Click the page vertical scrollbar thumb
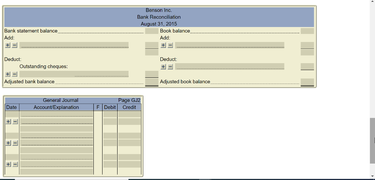Viewport: 375px width, 180px height. tap(372, 141)
